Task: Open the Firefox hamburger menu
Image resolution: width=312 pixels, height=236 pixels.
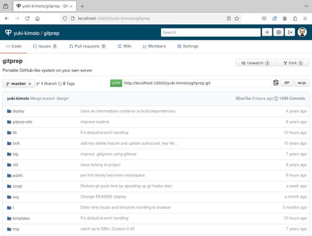Action: [305, 19]
